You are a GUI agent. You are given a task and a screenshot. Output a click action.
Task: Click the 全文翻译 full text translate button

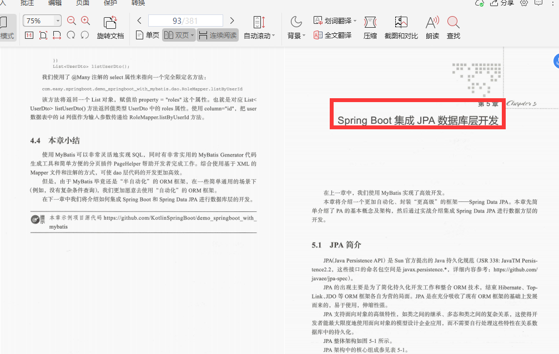click(x=333, y=36)
